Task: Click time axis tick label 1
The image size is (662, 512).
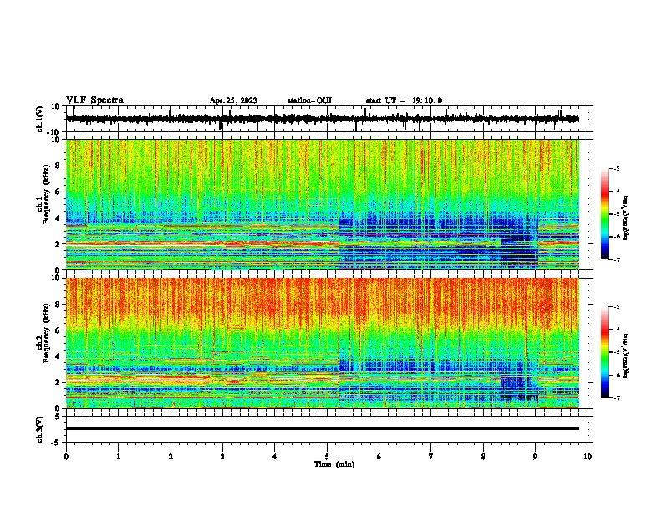Action: pos(118,457)
